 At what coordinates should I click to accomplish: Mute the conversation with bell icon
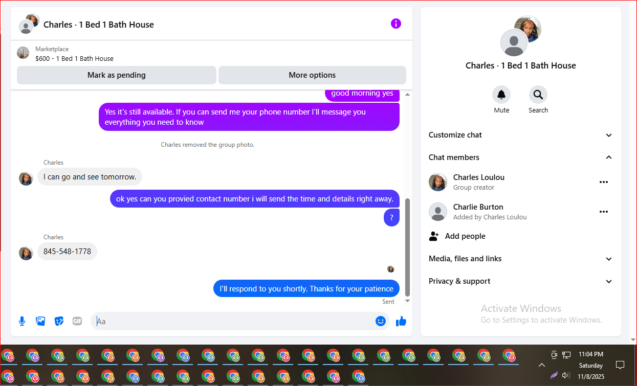tap(501, 95)
